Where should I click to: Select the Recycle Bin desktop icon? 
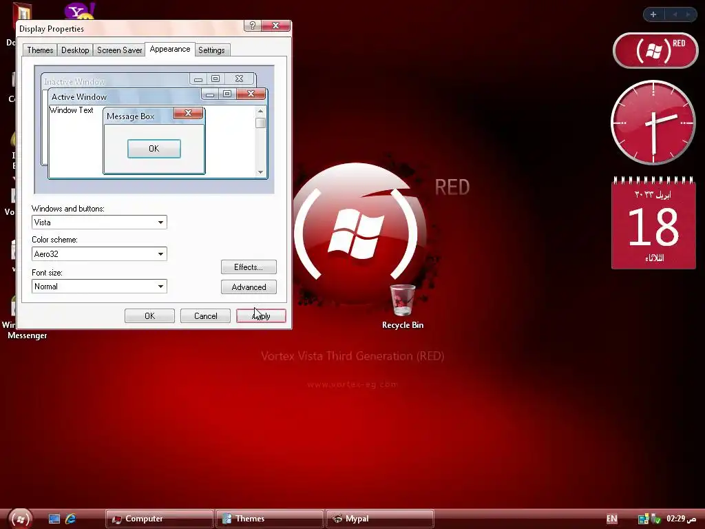402,307
